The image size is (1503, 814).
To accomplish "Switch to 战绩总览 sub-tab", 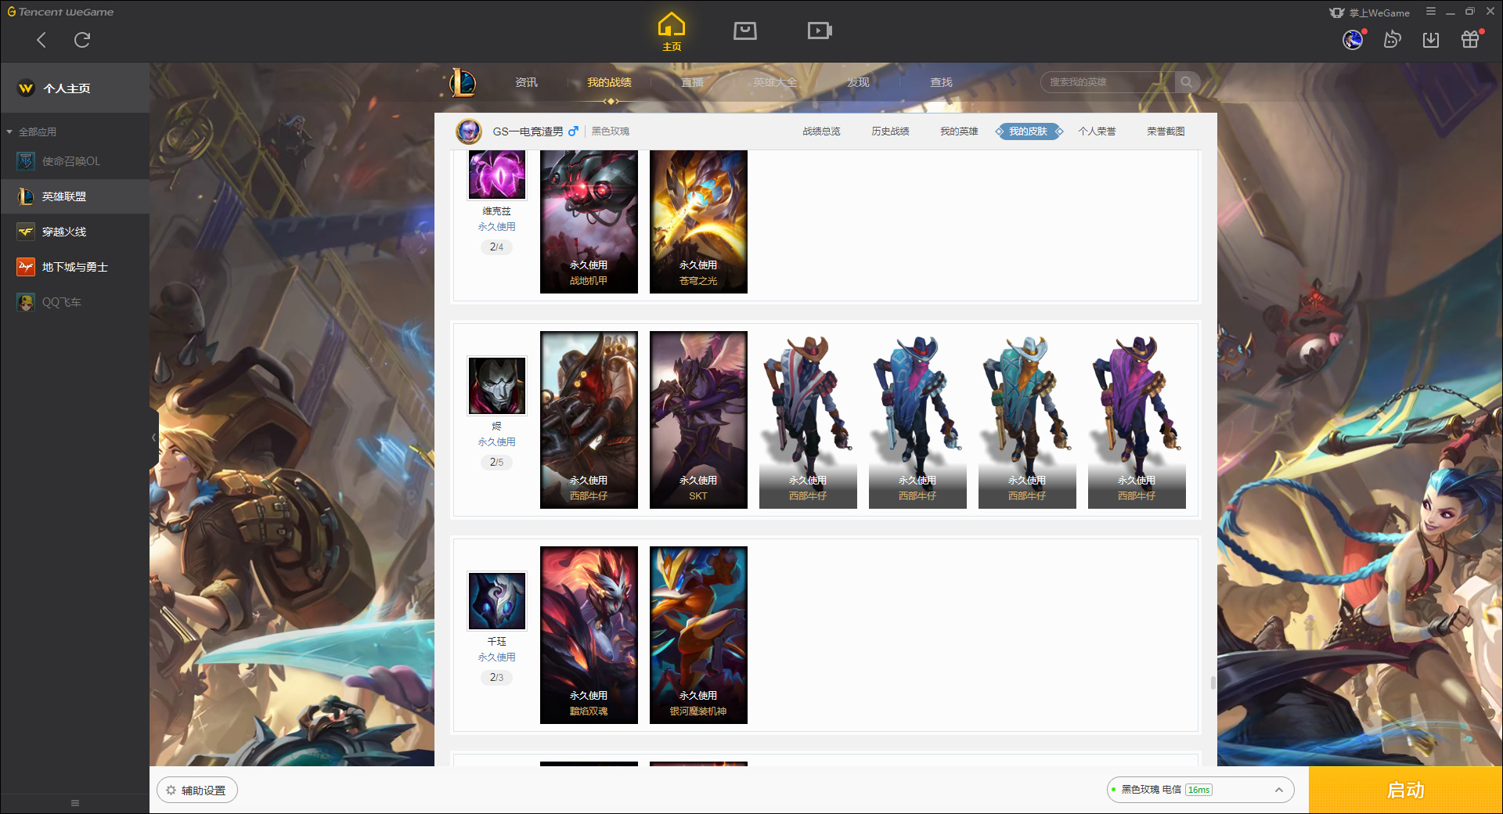I will (821, 131).
